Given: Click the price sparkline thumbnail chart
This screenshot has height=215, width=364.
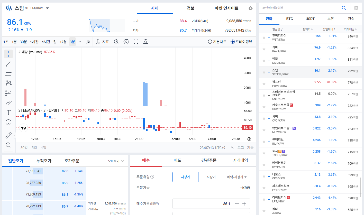Looking at the screenshot, I should [107, 26].
